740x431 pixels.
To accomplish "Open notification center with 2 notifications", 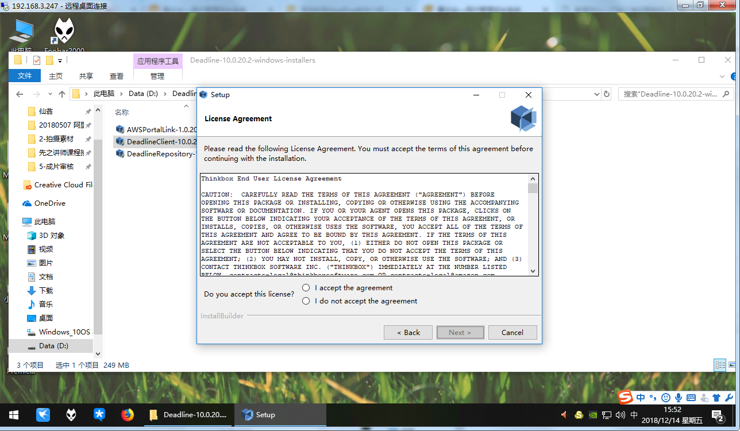I will pos(718,415).
